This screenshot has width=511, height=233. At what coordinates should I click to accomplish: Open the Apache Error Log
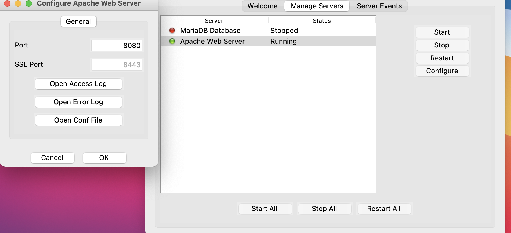pos(78,102)
